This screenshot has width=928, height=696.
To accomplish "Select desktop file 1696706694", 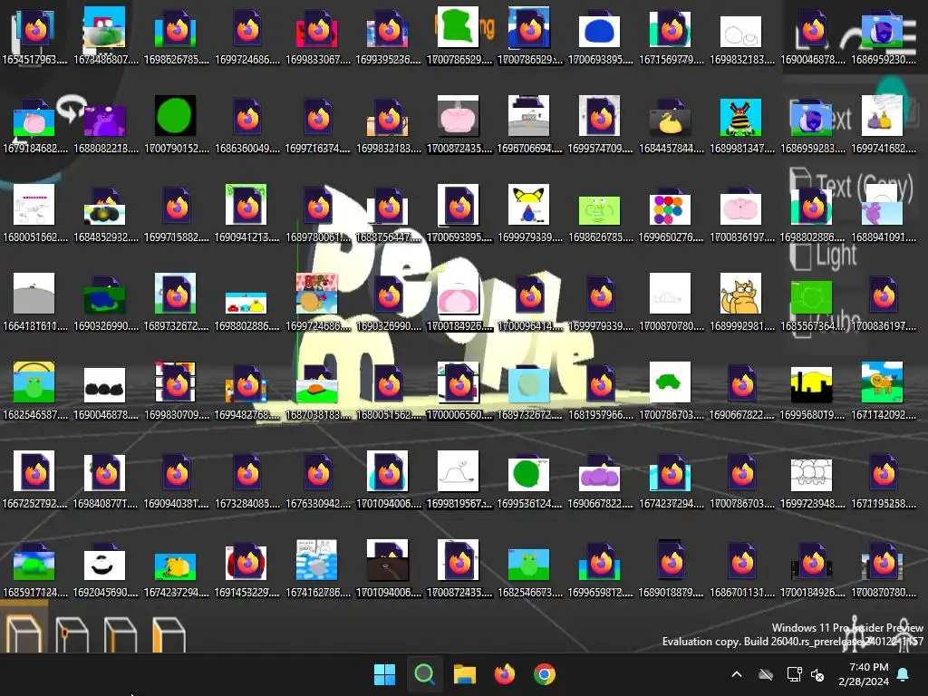I will (x=529, y=124).
